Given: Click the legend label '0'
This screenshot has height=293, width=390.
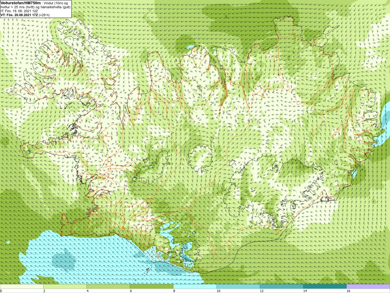Looking at the screenshot, I should [x=1, y=291].
